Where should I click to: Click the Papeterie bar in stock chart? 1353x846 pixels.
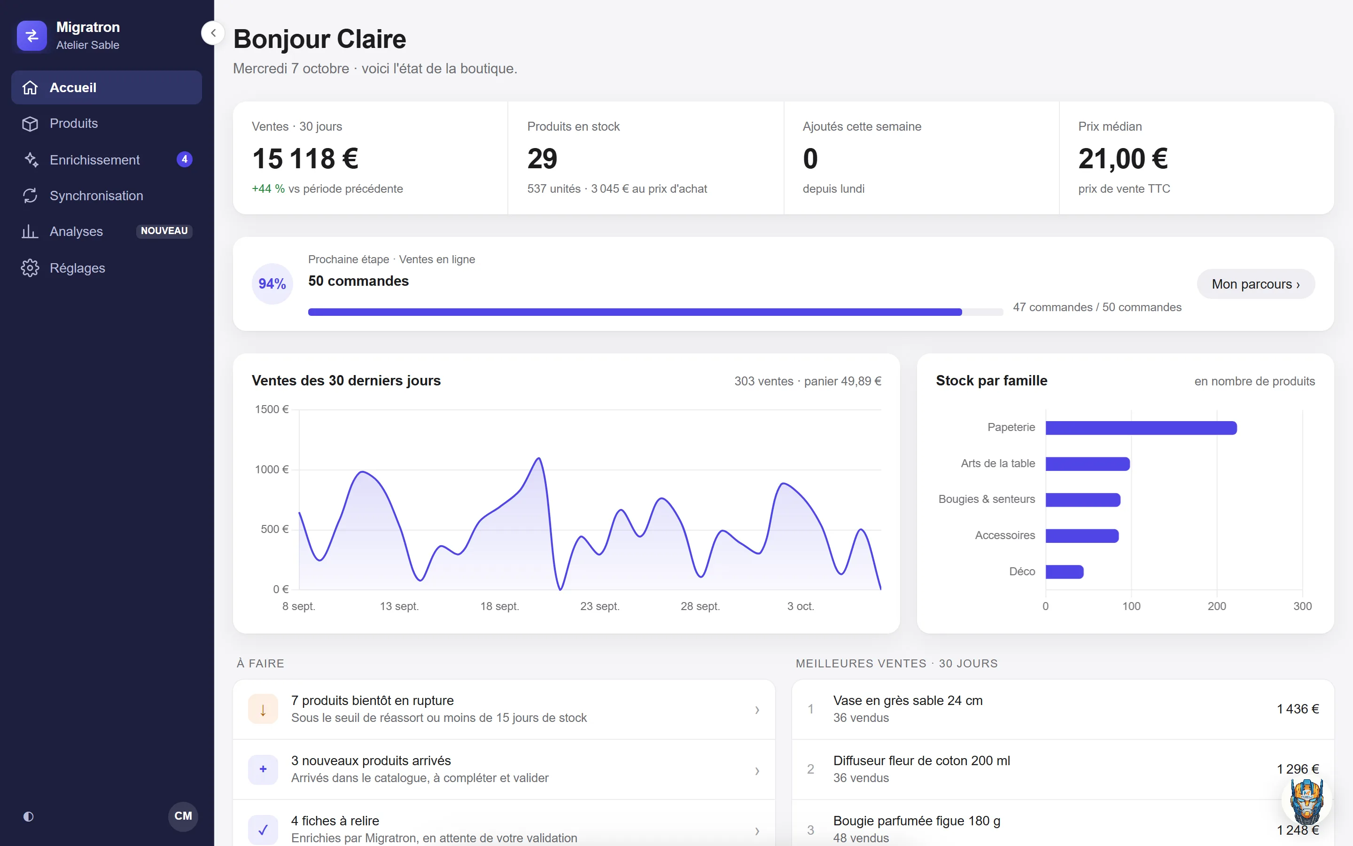[x=1141, y=428]
